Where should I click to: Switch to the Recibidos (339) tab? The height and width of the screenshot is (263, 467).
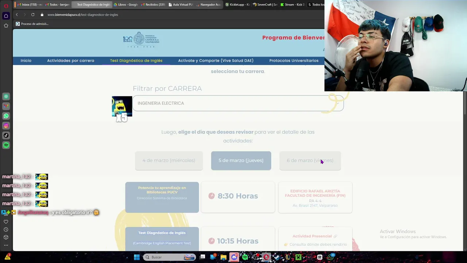coord(153,5)
